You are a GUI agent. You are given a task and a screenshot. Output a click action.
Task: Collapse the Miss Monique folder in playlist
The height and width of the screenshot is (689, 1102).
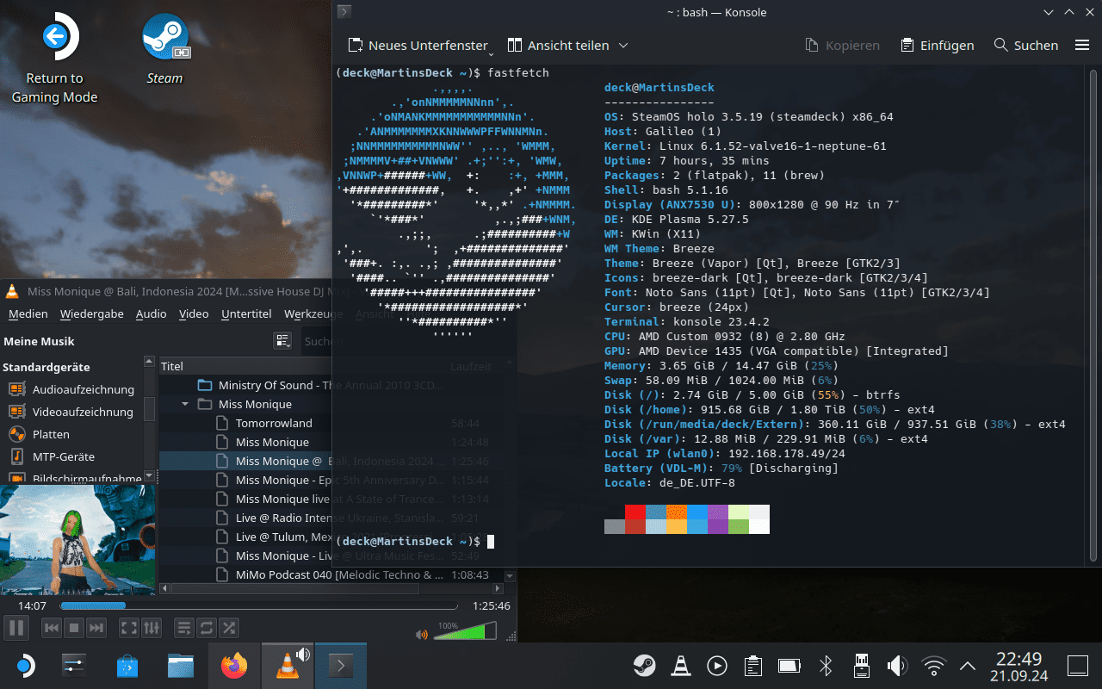tap(185, 404)
